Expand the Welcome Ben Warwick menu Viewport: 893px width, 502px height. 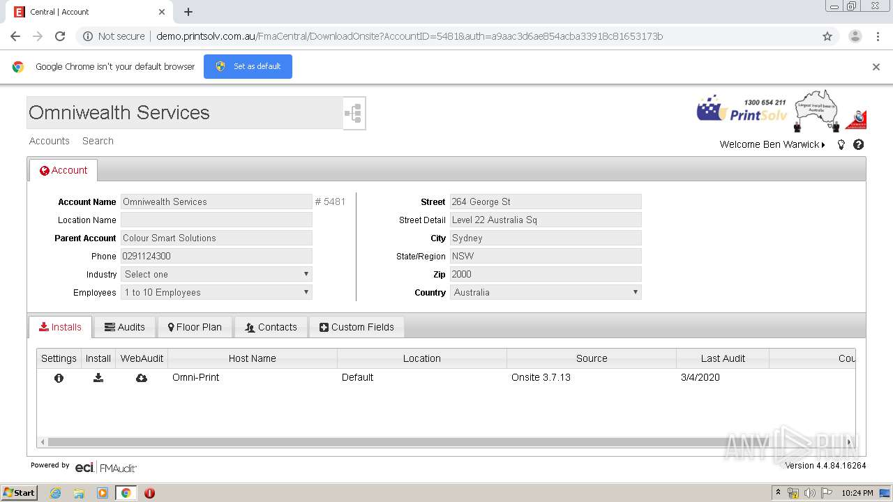772,145
